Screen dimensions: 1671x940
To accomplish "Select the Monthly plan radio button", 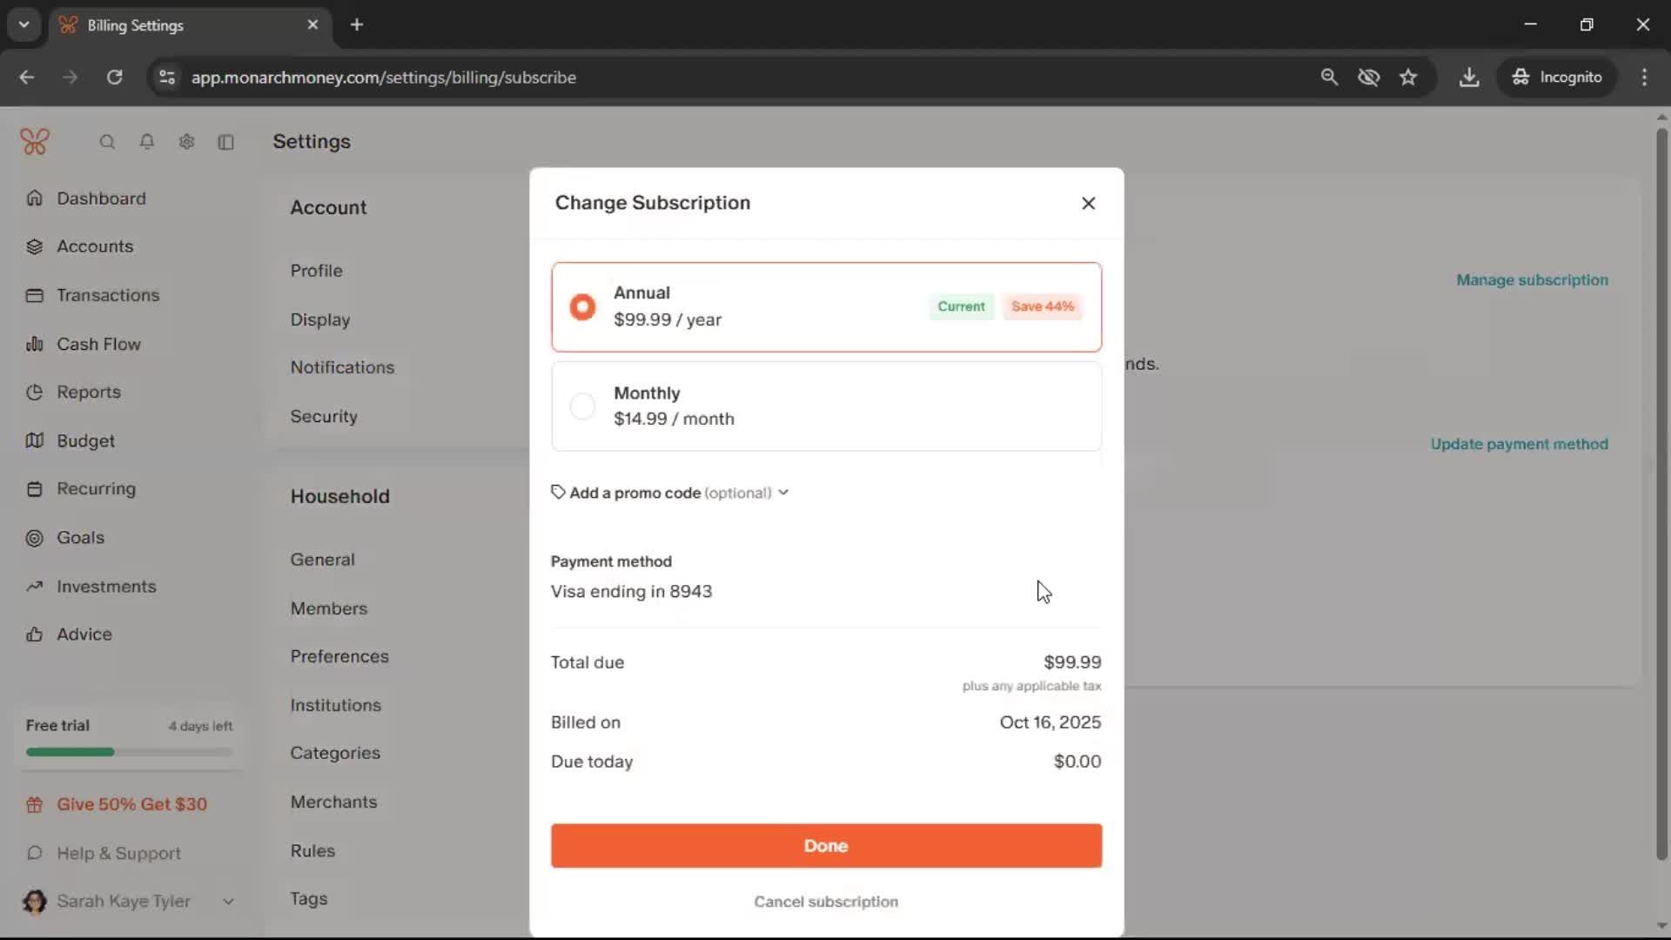I will [x=582, y=406].
